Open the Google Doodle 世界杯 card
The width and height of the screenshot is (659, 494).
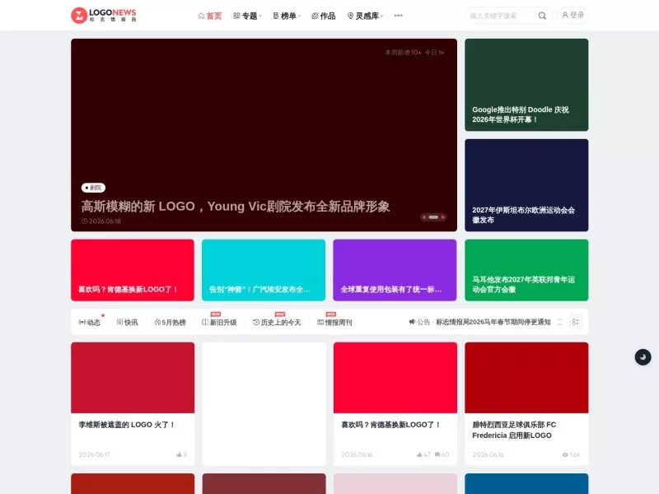pos(526,85)
